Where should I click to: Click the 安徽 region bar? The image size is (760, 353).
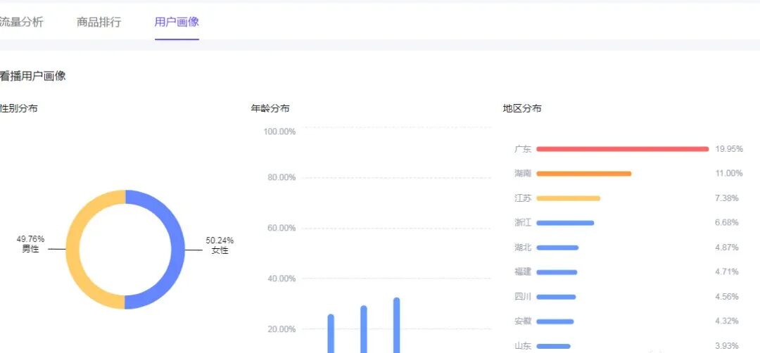point(555,321)
